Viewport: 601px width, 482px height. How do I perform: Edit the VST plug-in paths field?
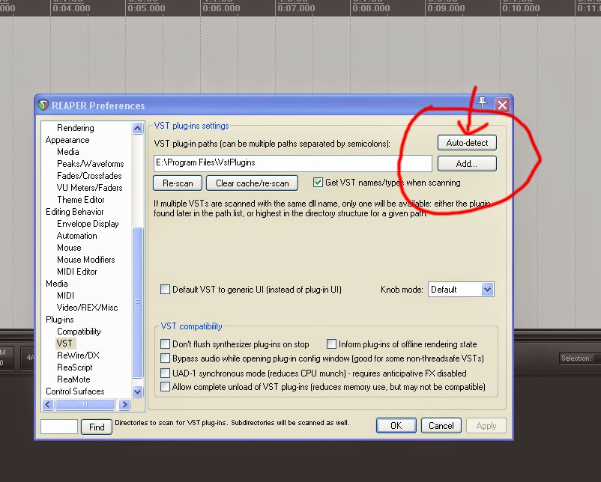coord(293,163)
